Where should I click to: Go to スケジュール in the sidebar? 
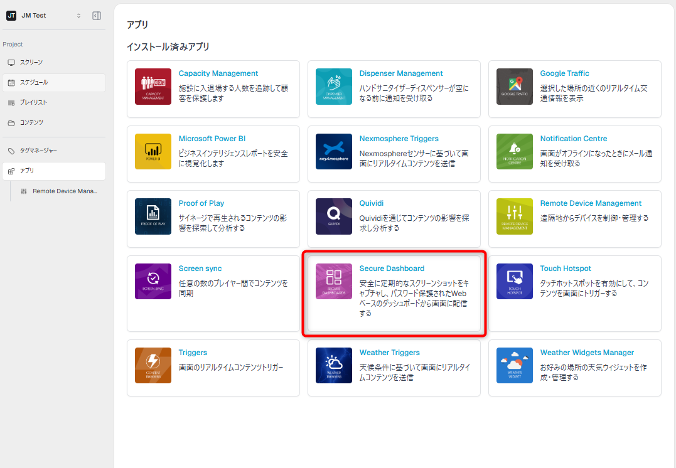(54, 82)
